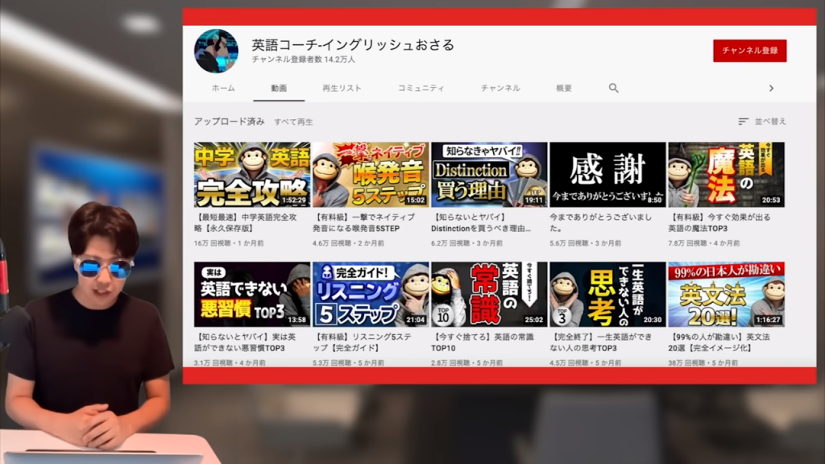825x464 pixels.
Task: Click title 【有料級】一撃でネイティブ発音になる喉発音5STEP
Action: [364, 222]
